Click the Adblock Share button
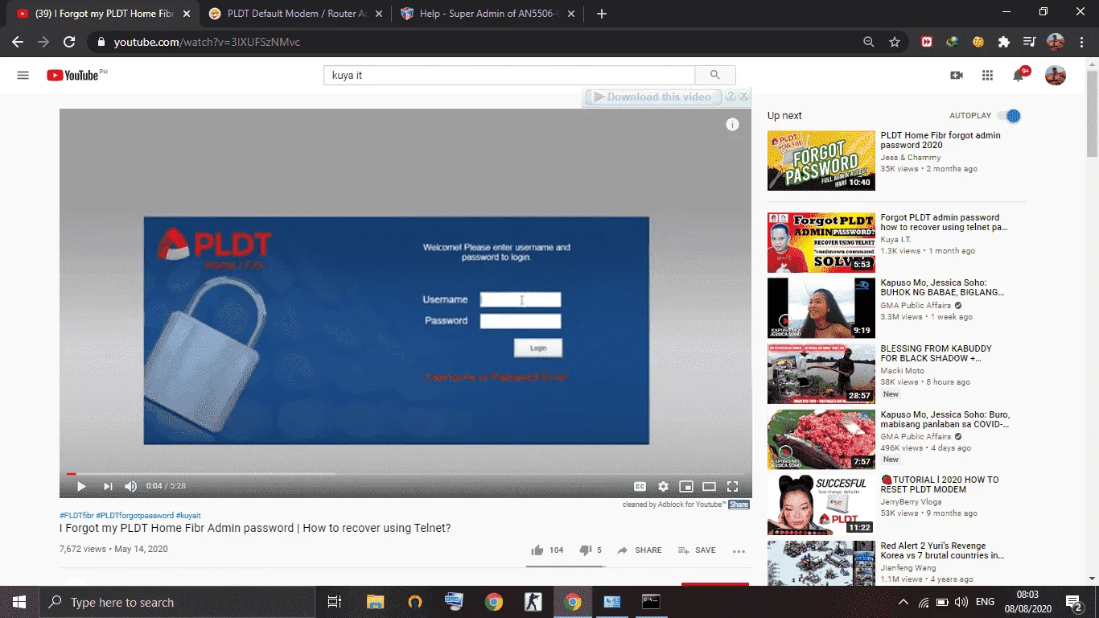1099x618 pixels. coord(739,505)
